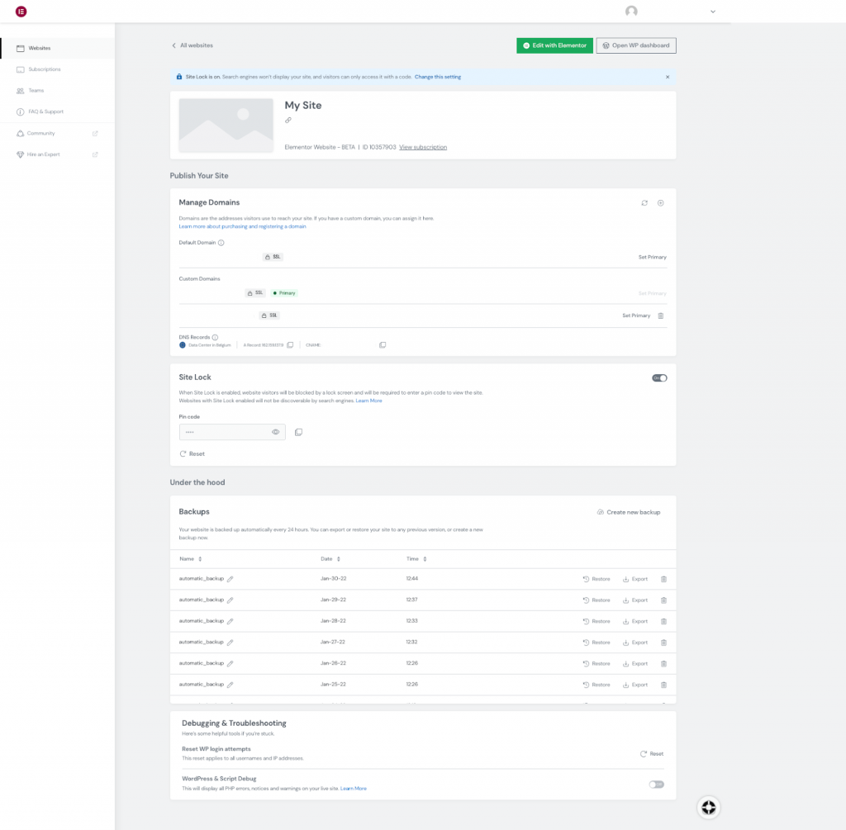
Task: Click the Elementor logo icon
Action: pyautogui.click(x=21, y=12)
